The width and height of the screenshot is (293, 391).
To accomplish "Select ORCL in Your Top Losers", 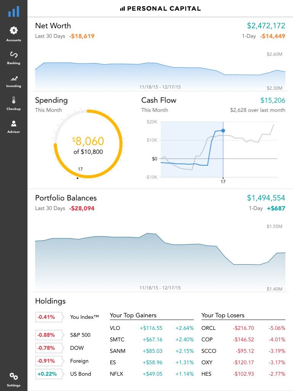I will coord(208,328).
